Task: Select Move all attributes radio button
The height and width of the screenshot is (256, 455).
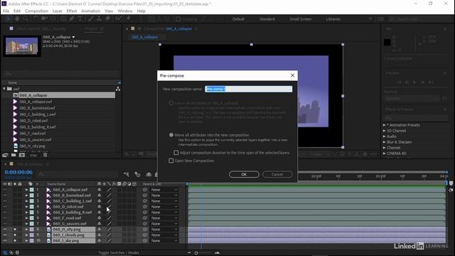Action: [x=171, y=135]
